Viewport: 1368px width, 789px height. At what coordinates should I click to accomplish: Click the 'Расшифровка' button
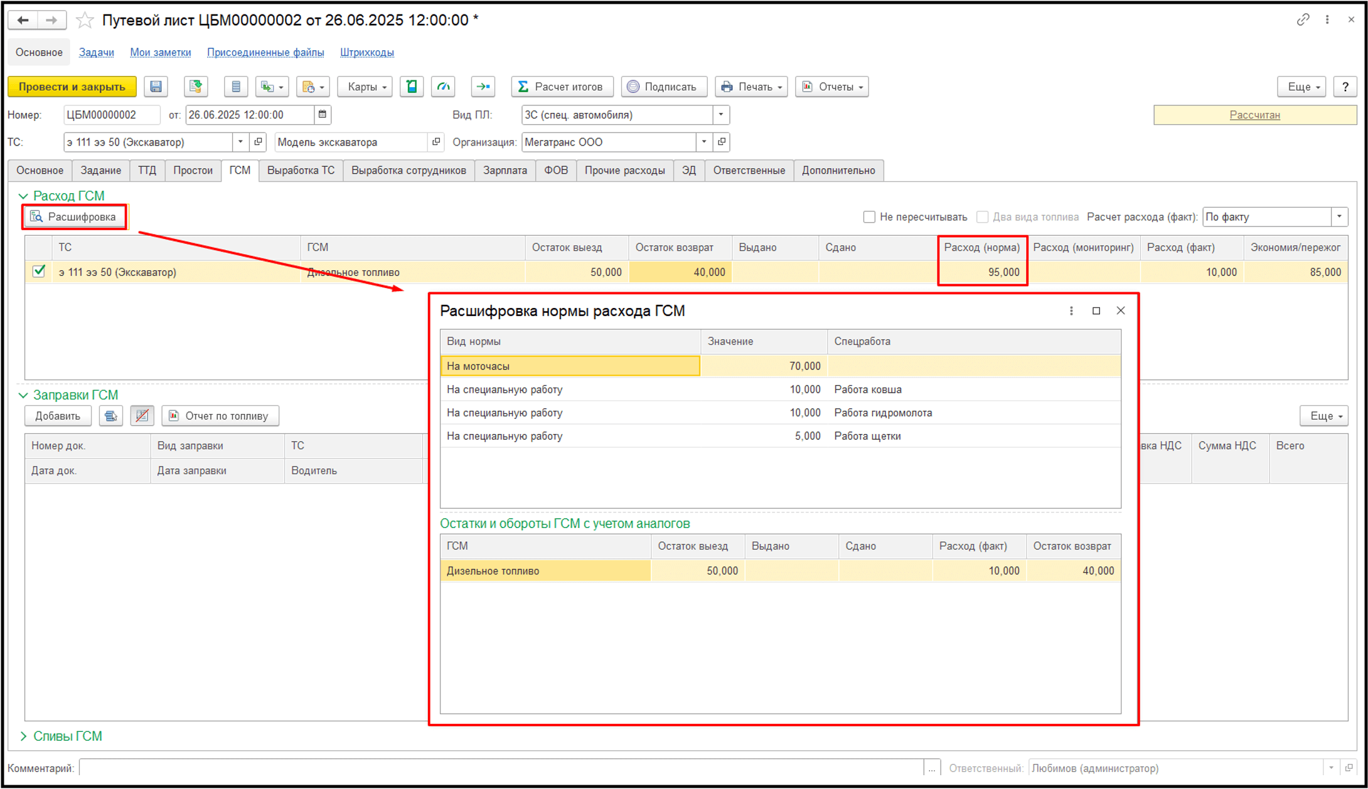pos(74,217)
